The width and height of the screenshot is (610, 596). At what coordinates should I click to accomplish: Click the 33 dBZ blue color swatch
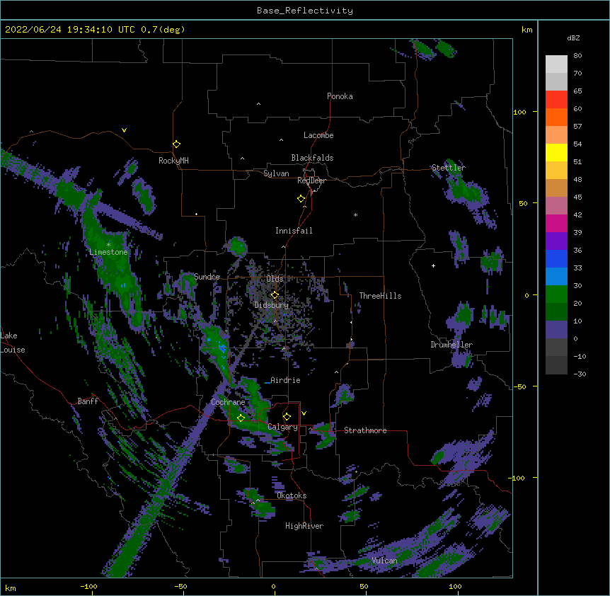[556, 277]
